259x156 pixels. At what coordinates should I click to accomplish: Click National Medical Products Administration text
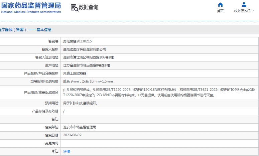(x=31, y=12)
